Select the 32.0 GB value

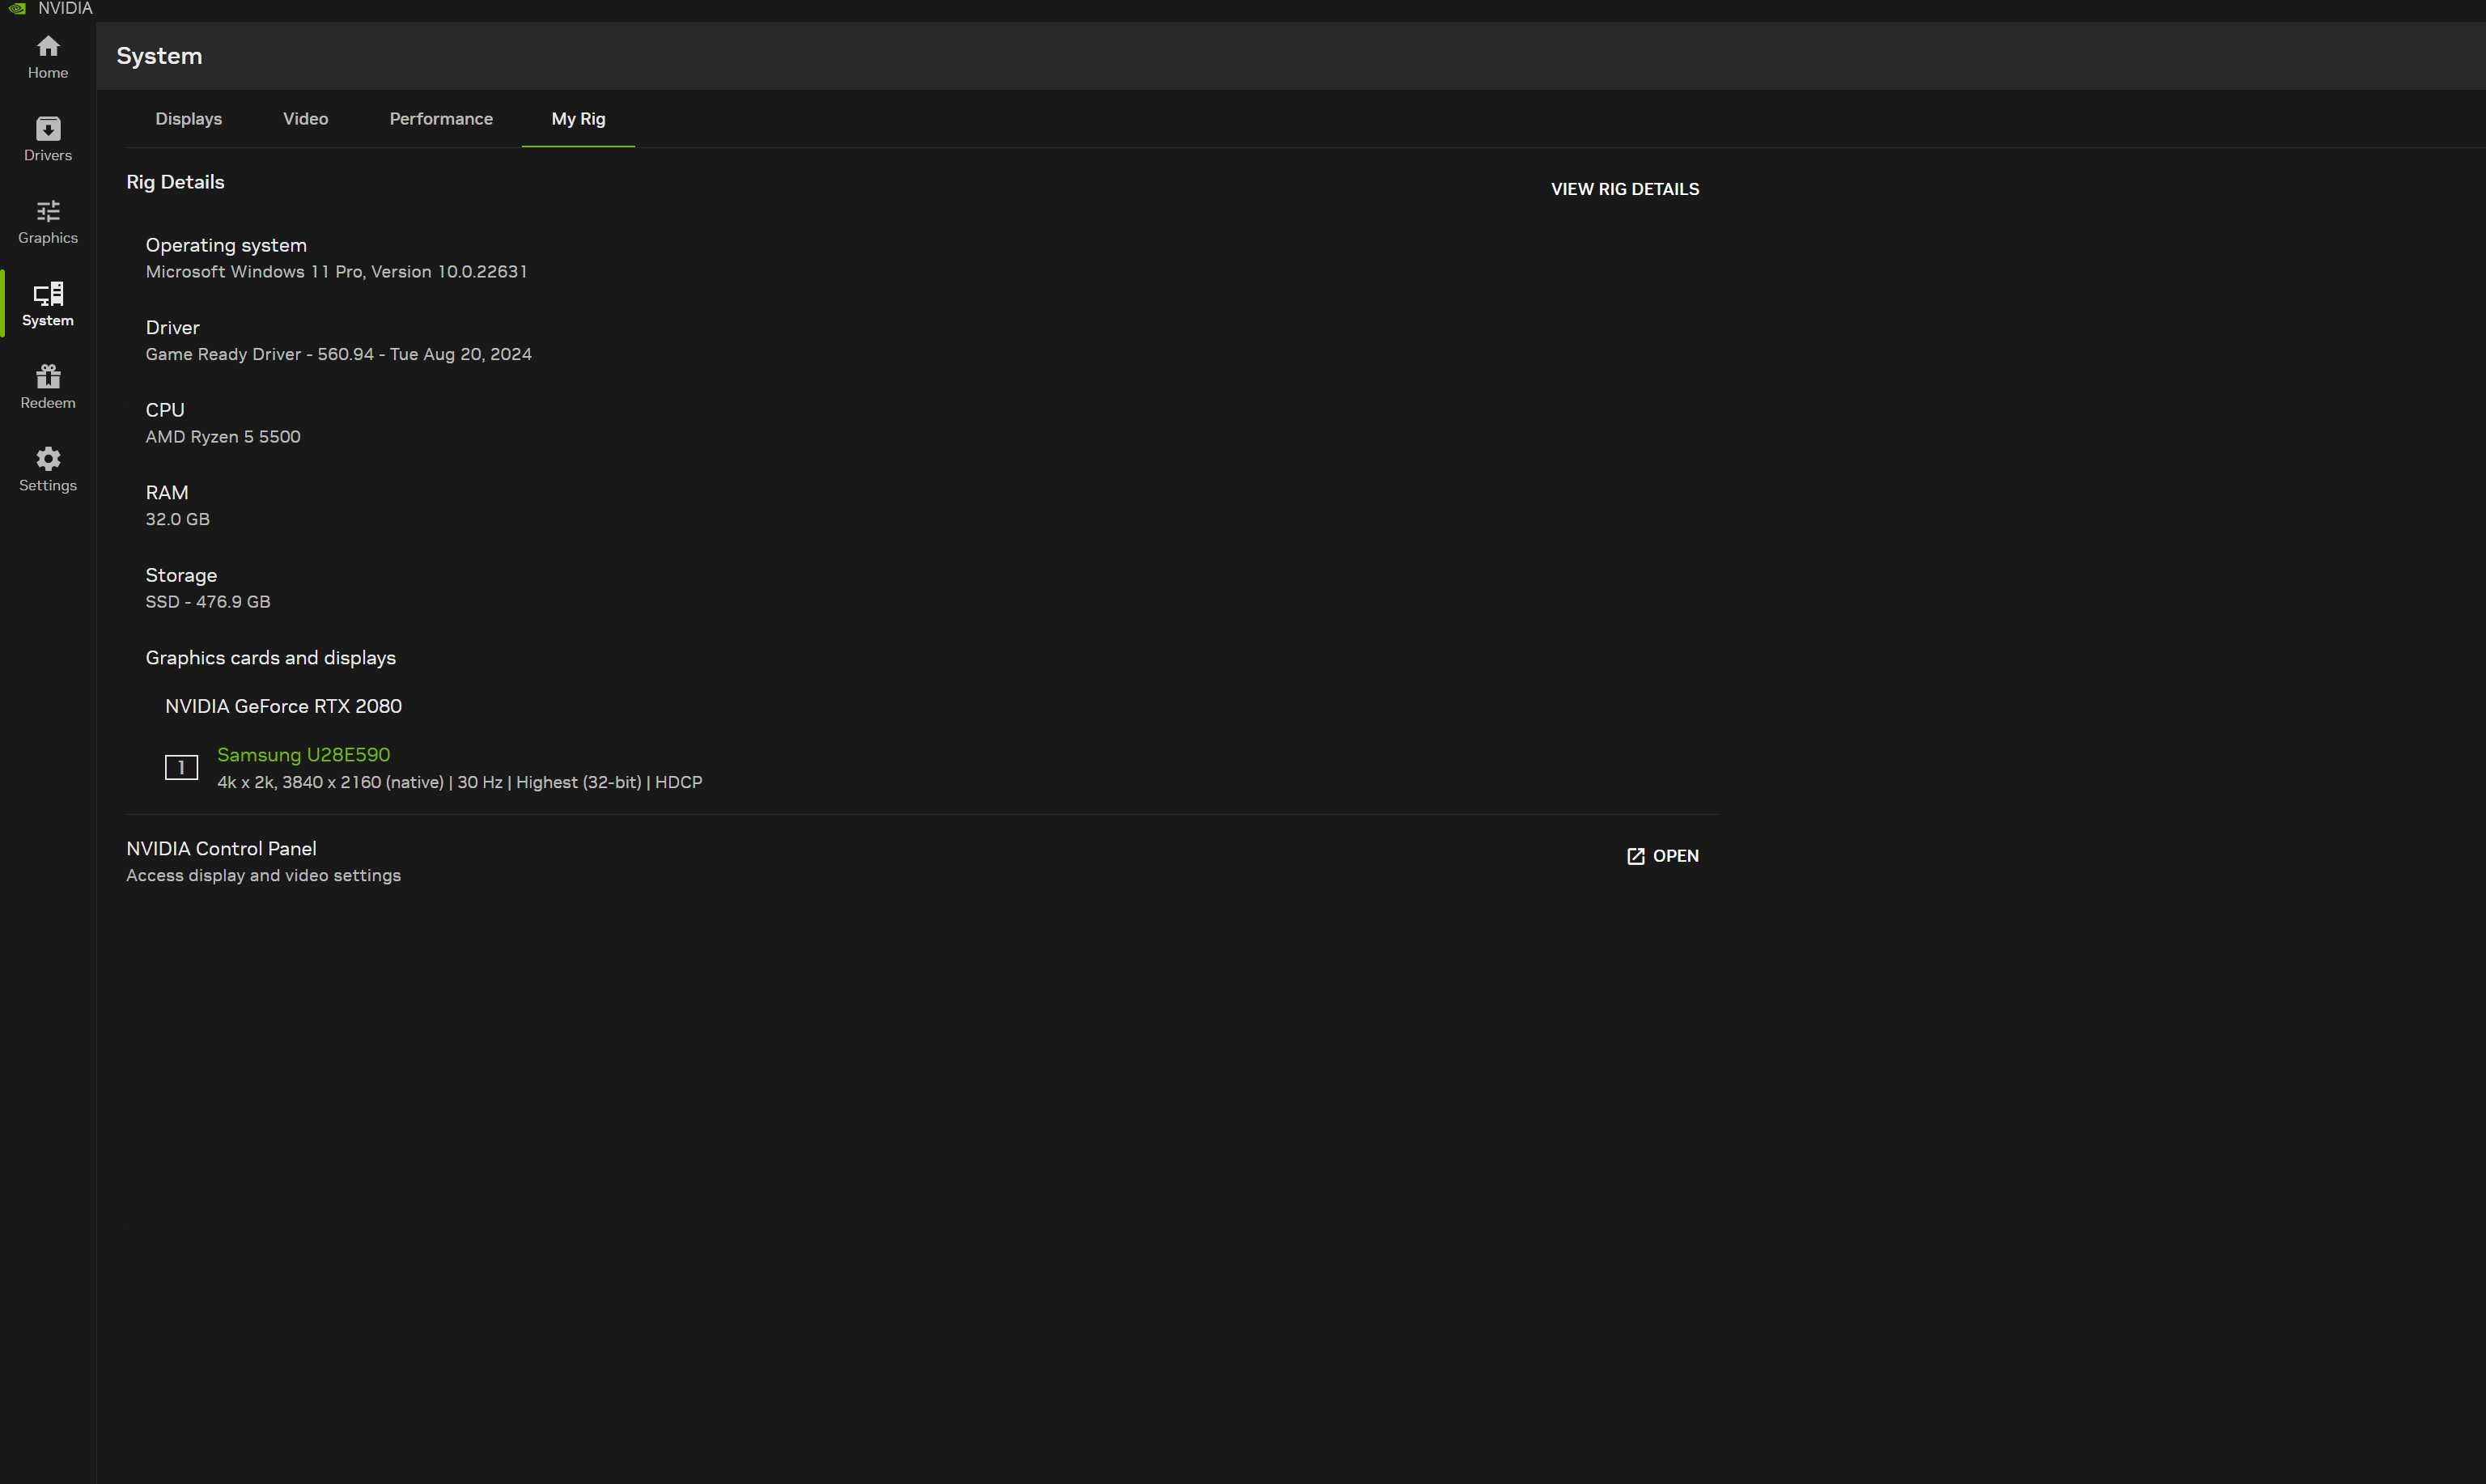point(178,519)
